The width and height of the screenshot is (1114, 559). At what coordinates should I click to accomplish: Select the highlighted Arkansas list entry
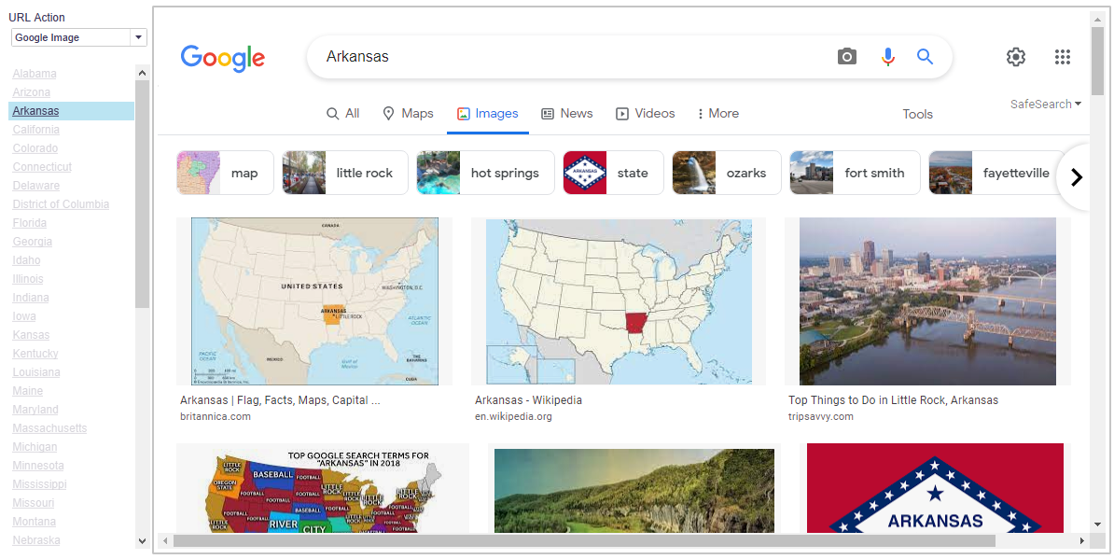(x=71, y=111)
